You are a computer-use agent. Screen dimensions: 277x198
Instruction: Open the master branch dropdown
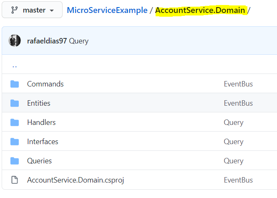(32, 10)
